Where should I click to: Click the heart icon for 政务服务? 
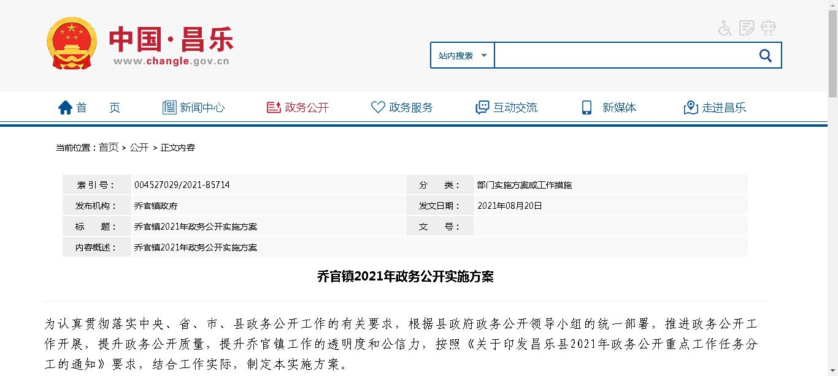tap(378, 108)
